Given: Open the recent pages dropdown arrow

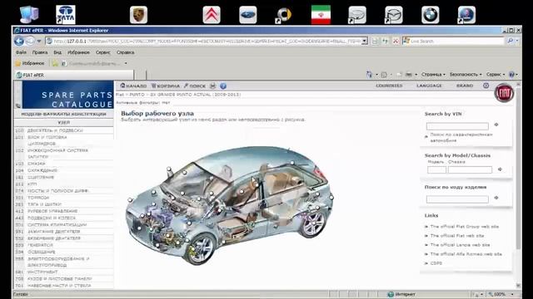Looking at the screenshot, I should click(x=39, y=41).
